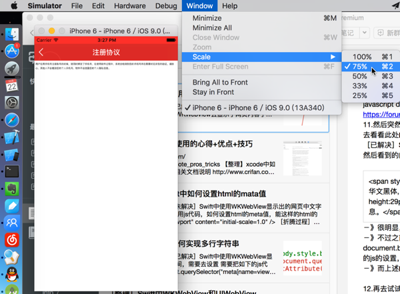Open iOS Simulator icon in Dock
Viewport: 400px width, 294px height.
(12, 155)
